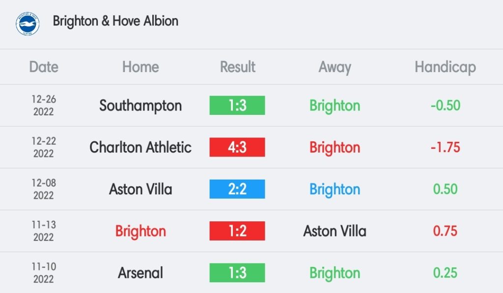Click the red Brighton home team name
This screenshot has width=503, height=293.
[140, 232]
